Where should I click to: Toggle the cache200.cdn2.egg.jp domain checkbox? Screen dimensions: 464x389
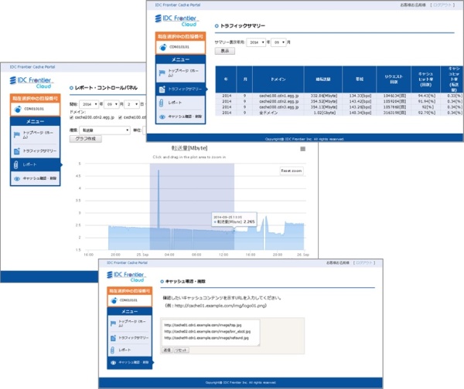coord(73,117)
